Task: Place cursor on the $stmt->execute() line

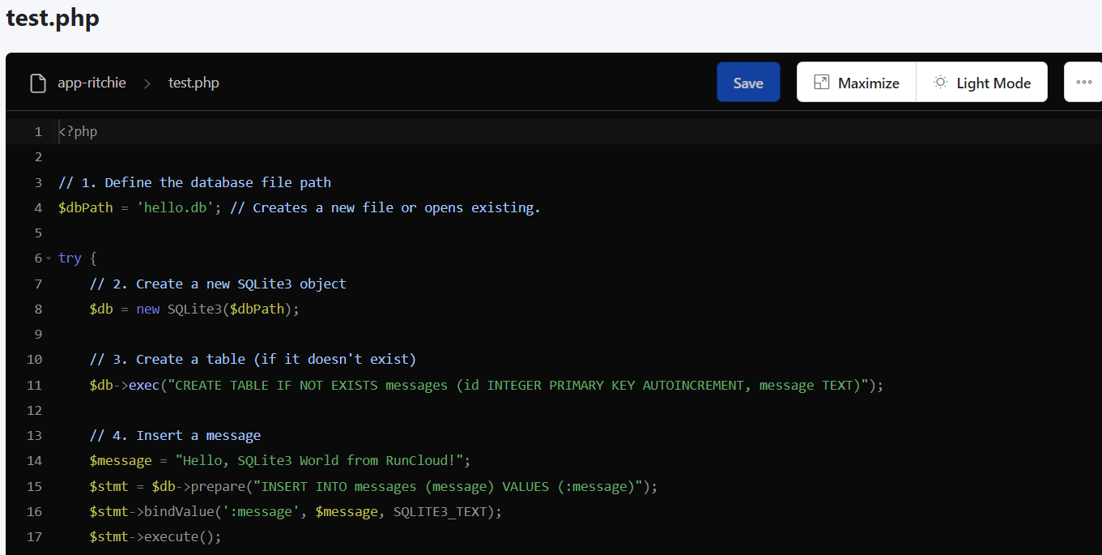Action: [x=155, y=536]
